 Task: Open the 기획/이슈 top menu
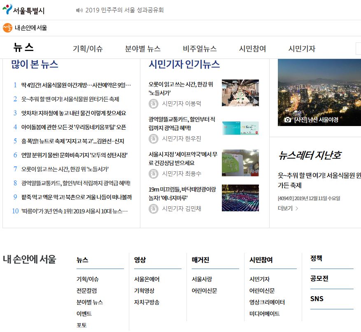(x=88, y=49)
